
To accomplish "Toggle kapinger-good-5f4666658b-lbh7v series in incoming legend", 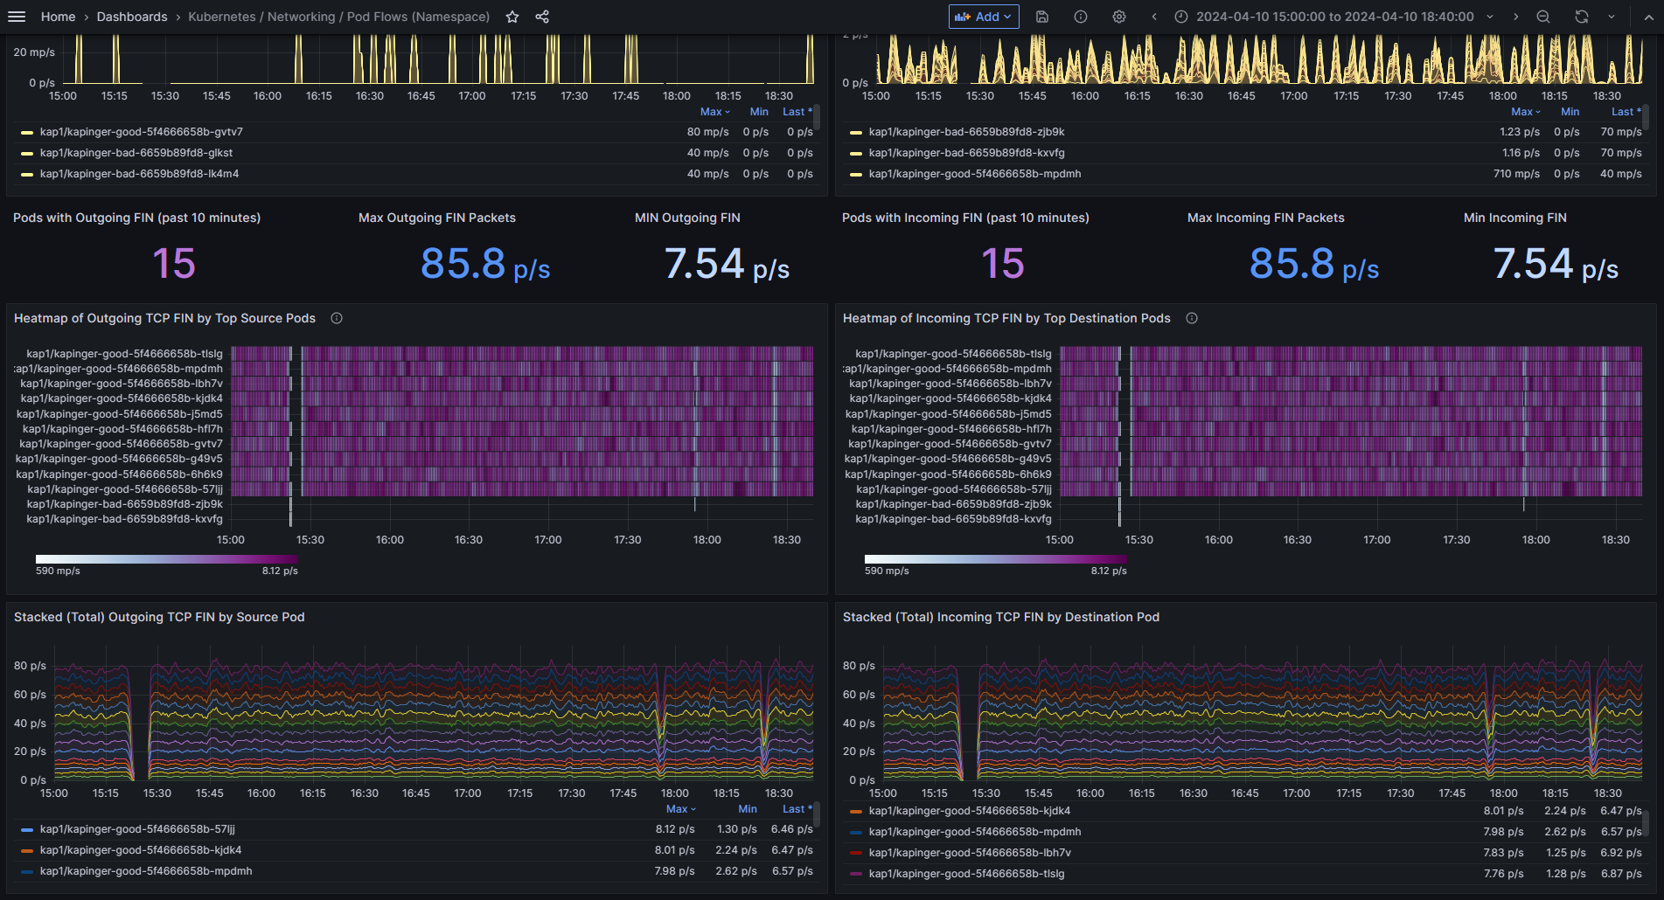I will point(969,853).
